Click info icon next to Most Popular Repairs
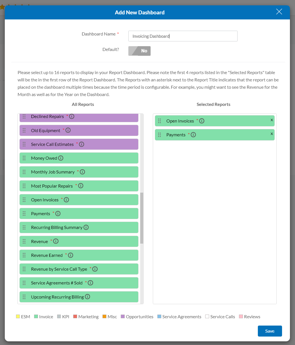 [x=81, y=186]
